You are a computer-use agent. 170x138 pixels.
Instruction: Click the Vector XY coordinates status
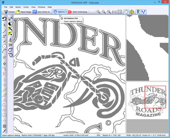pyautogui.click(x=154, y=135)
